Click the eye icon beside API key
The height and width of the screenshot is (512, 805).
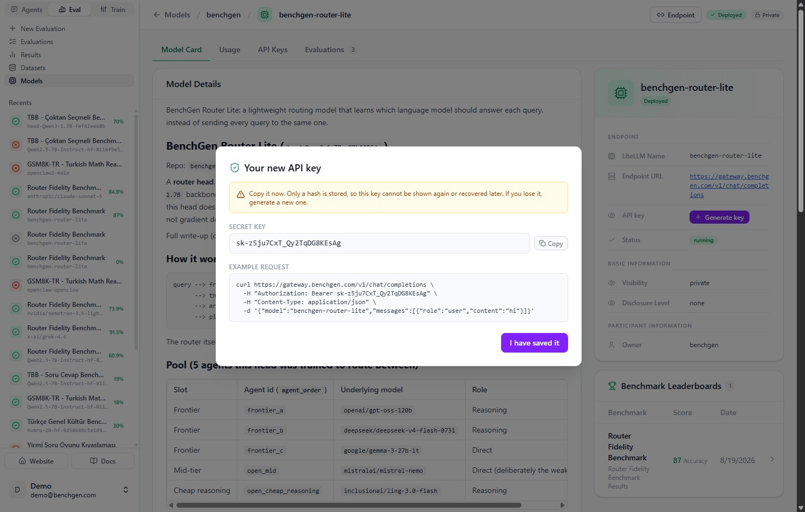click(x=612, y=215)
